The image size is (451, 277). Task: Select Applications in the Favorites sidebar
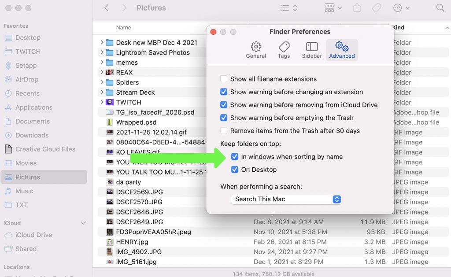click(x=33, y=107)
